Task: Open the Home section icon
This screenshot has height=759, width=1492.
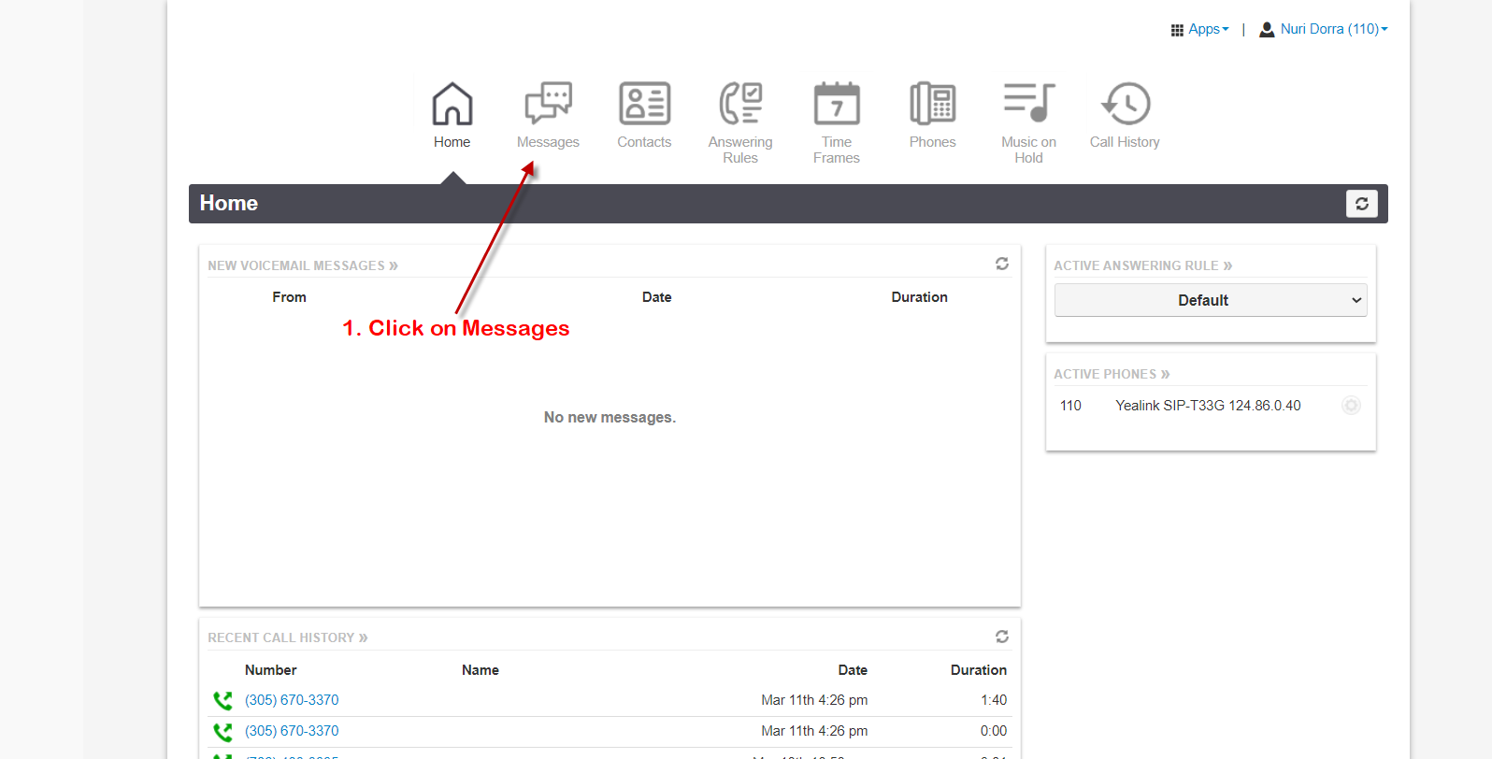Action: coord(452,104)
